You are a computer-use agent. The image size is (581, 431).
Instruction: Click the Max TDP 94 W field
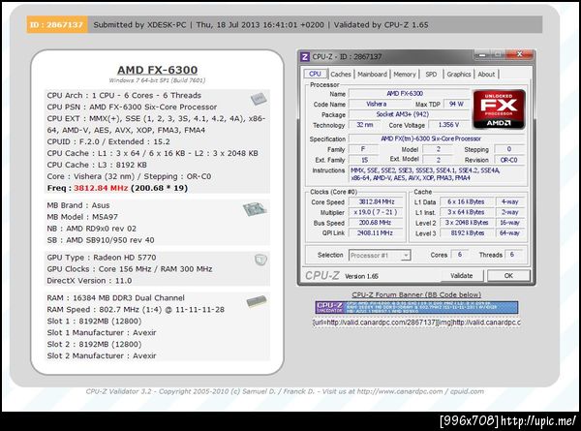click(456, 105)
